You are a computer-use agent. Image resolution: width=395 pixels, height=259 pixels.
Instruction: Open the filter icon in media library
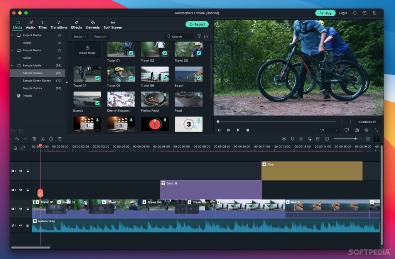click(199, 36)
